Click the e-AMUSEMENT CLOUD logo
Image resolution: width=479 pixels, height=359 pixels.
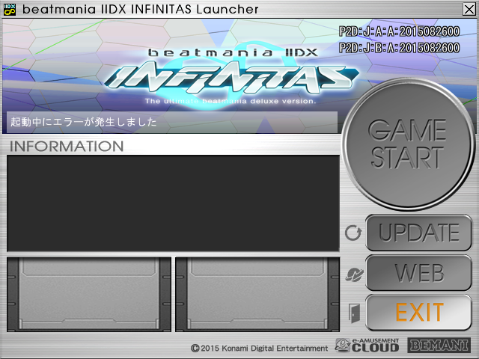(367, 345)
